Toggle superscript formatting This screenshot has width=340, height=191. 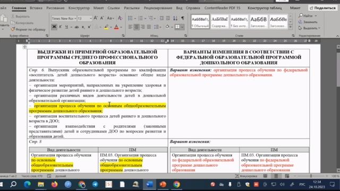89,27
